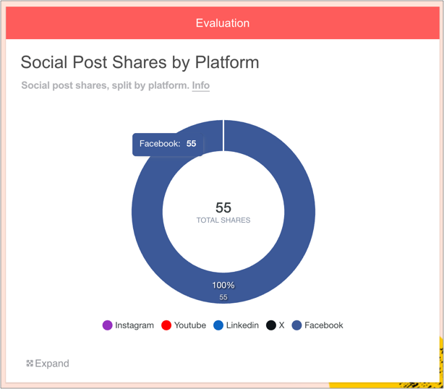Click the red Youtube legend dot
This screenshot has width=444, height=389.
(x=166, y=325)
